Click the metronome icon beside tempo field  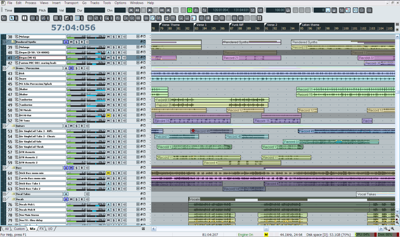[x=288, y=10]
